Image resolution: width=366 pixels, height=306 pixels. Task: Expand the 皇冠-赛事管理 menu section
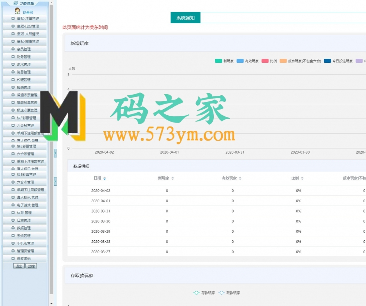click(25, 41)
